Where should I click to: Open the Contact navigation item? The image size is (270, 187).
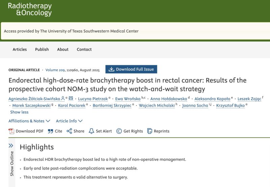(x=84, y=49)
